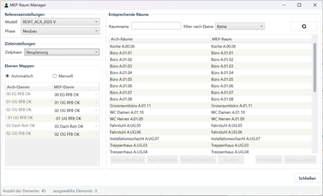
Task: Click the Arch-Ebenen column header
Action: [x=29, y=87]
